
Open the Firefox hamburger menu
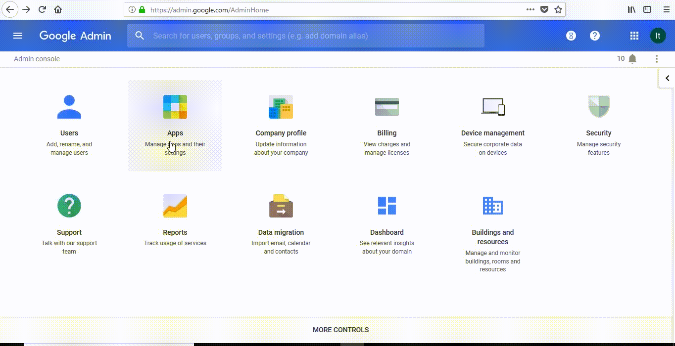(x=666, y=9)
